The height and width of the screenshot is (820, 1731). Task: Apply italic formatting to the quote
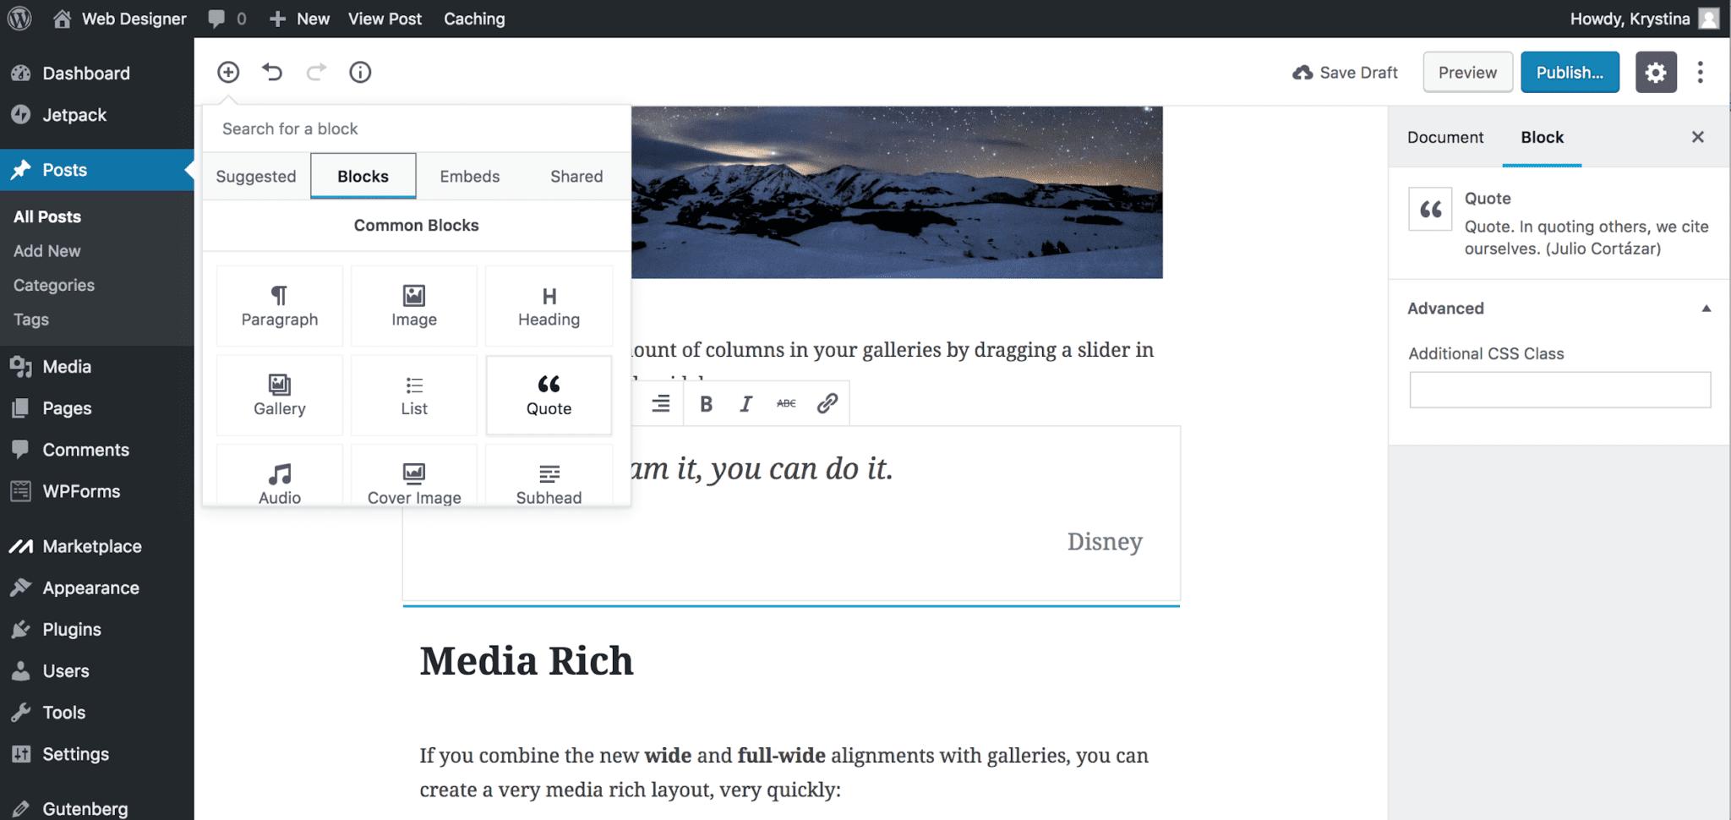tap(745, 404)
